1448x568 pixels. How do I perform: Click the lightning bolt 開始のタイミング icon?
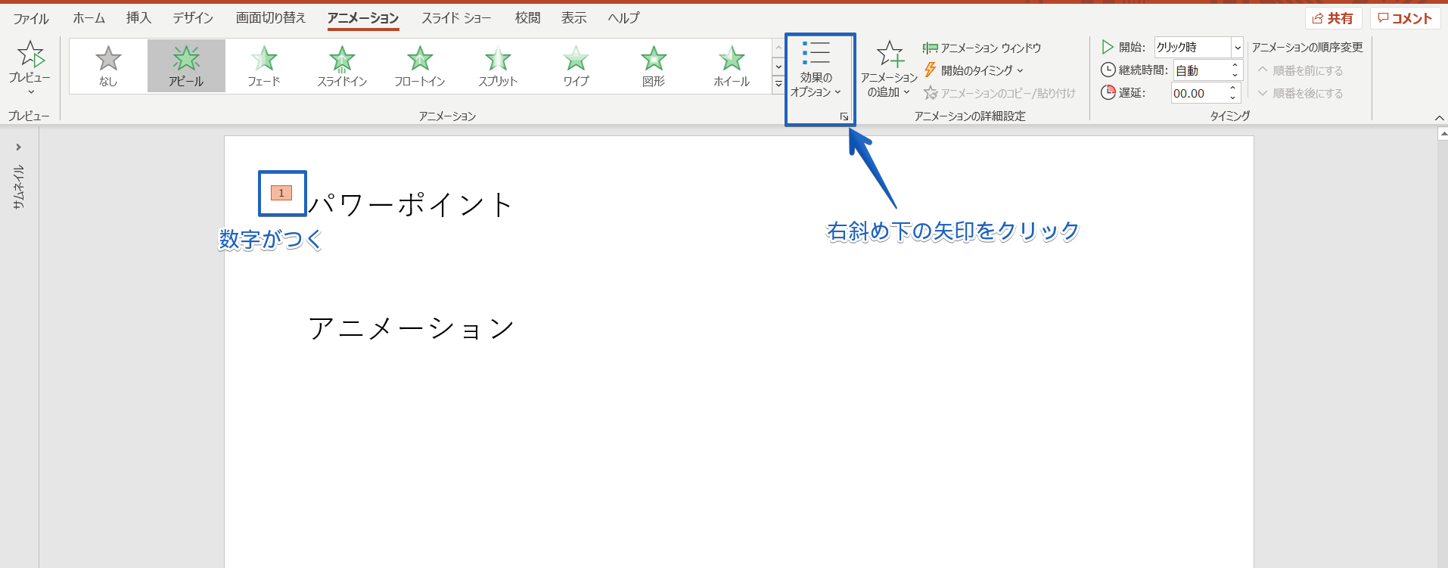tap(930, 70)
